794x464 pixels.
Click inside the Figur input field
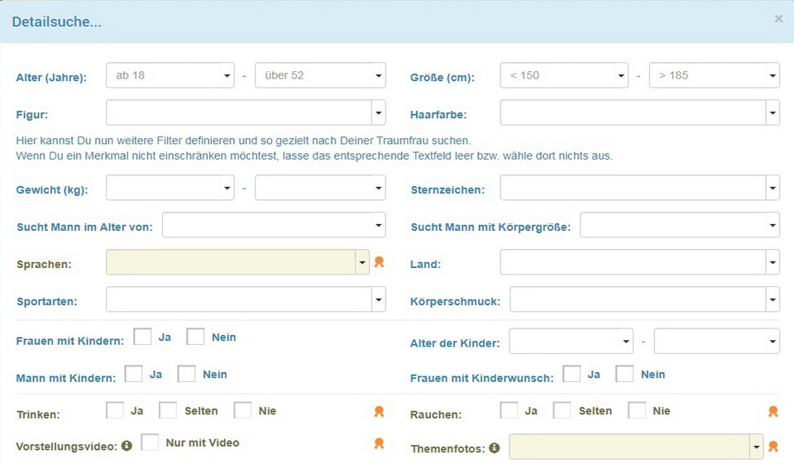[x=239, y=112]
